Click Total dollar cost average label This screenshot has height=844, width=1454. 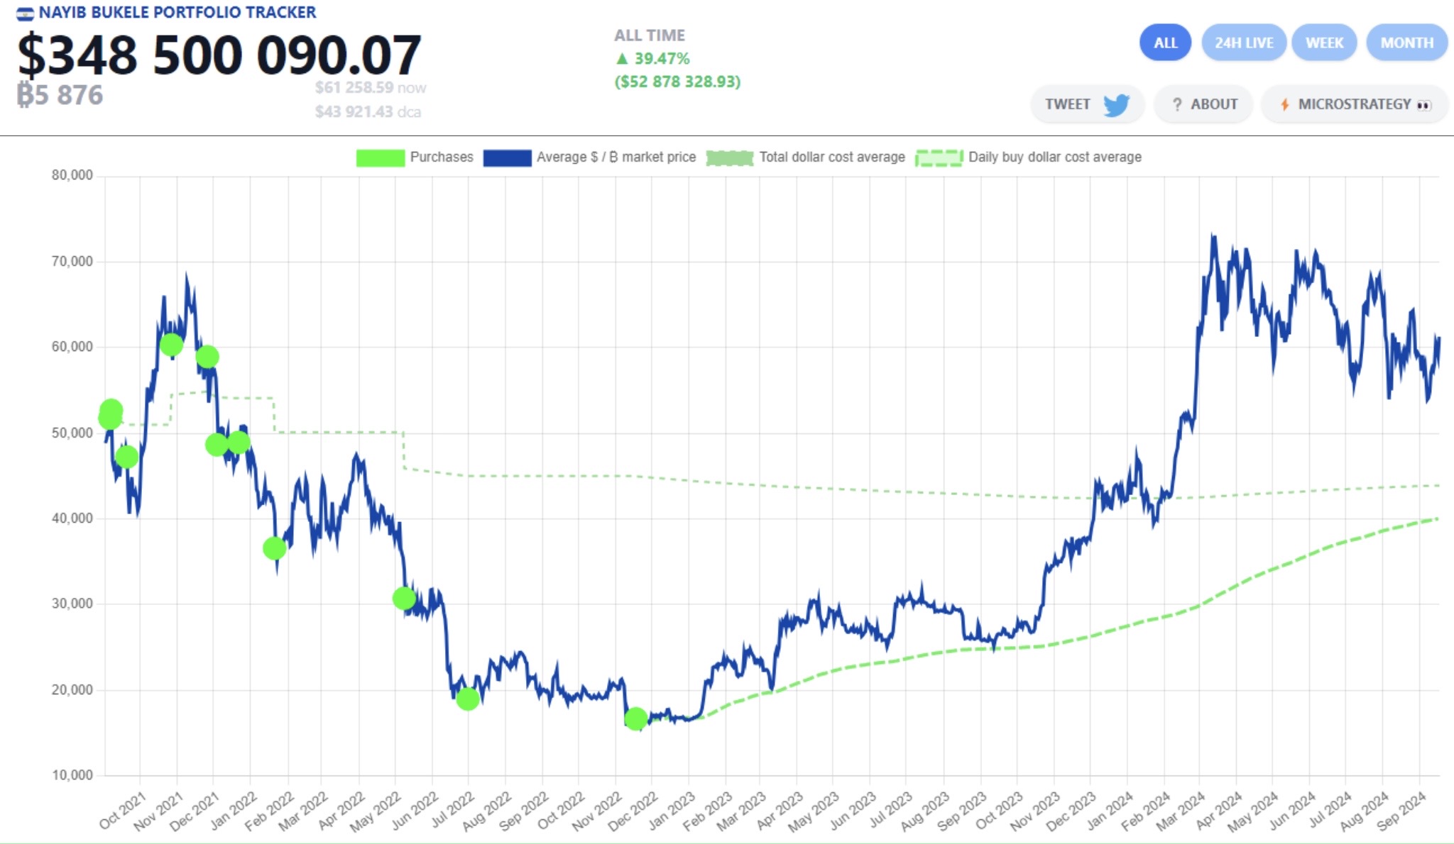pyautogui.click(x=832, y=157)
